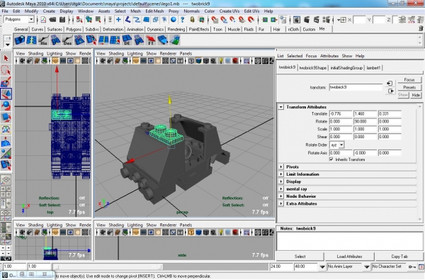This screenshot has height=280, width=425.
Task: Click the Load Attributes button
Action: coord(349,257)
